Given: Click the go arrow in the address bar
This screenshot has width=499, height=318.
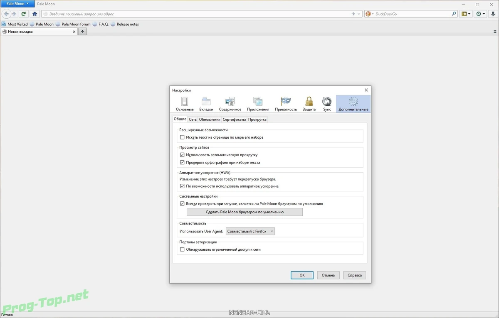Looking at the screenshot, I should (353, 14).
